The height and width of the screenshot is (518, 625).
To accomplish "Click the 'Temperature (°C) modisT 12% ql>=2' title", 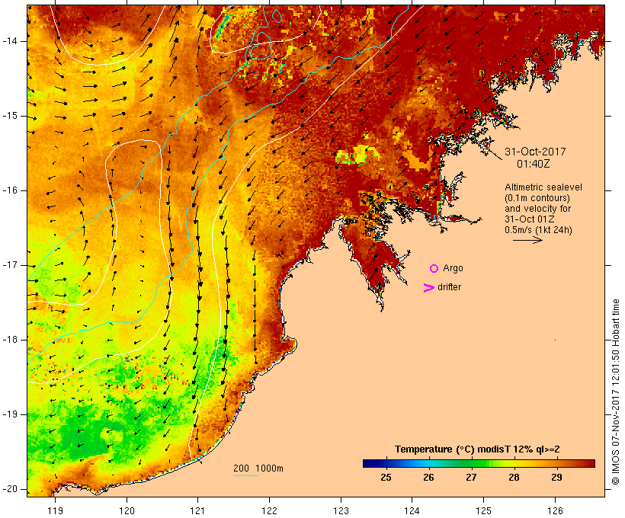I will coord(477,449).
